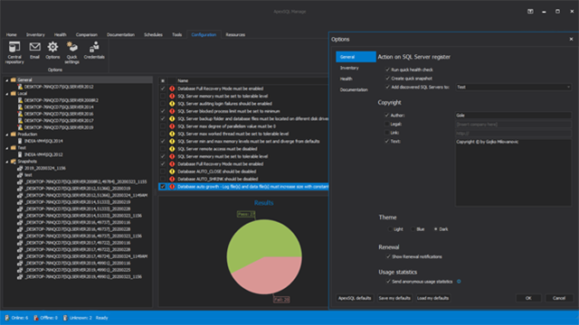Click server icon of SQLSERVER2019 under Local

click(x=20, y=127)
